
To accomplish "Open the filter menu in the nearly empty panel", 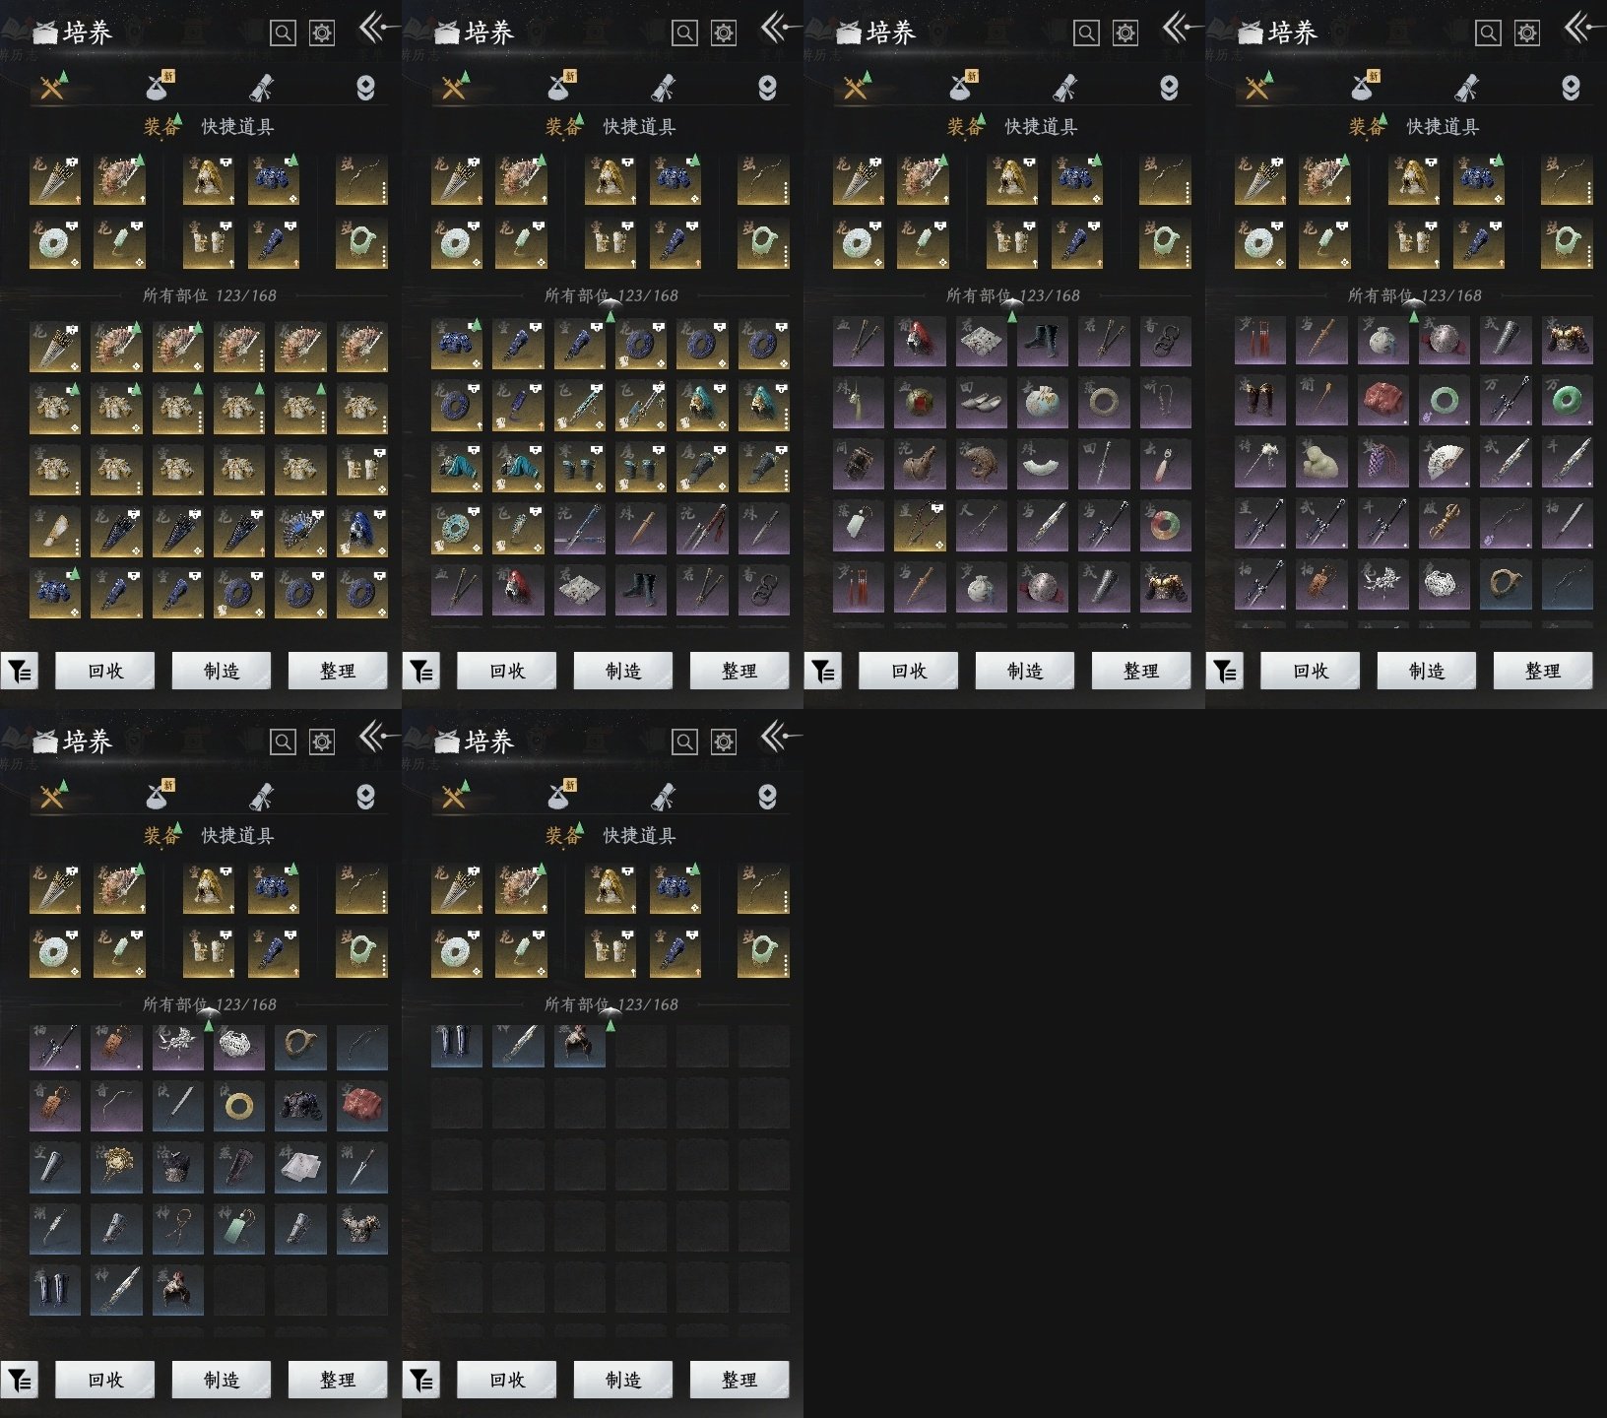I will (x=420, y=1380).
